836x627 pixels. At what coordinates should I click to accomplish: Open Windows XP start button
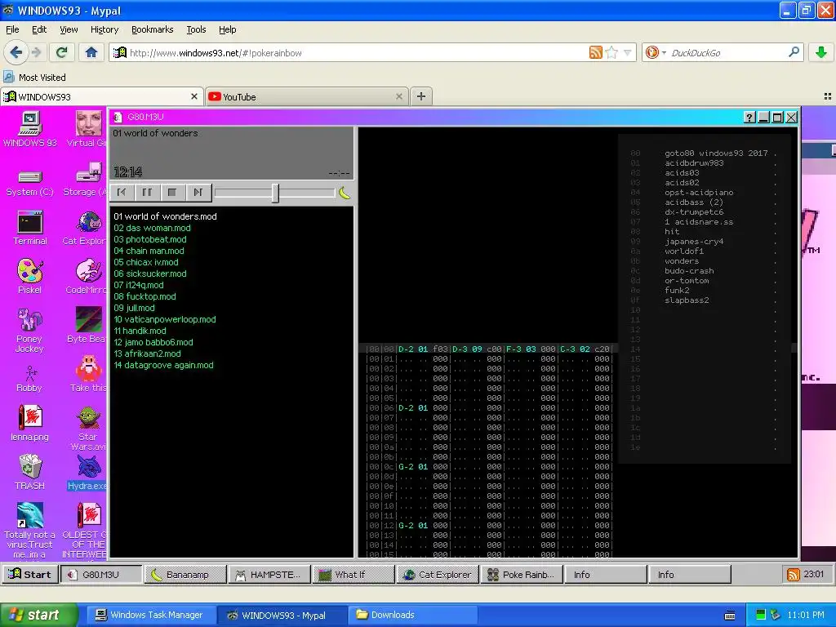pyautogui.click(x=38, y=615)
